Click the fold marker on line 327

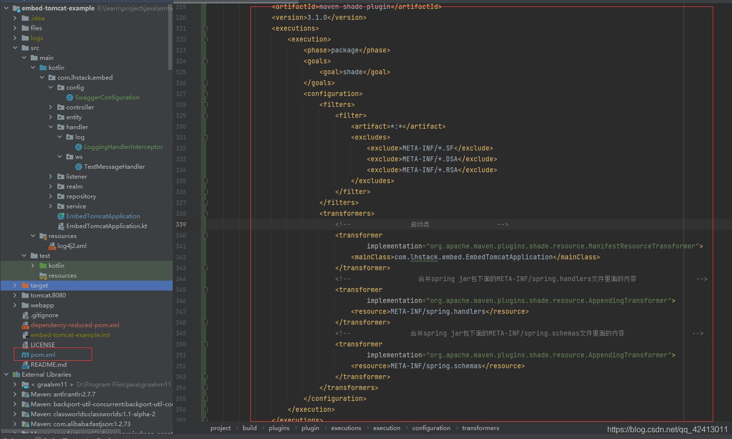[x=205, y=94]
